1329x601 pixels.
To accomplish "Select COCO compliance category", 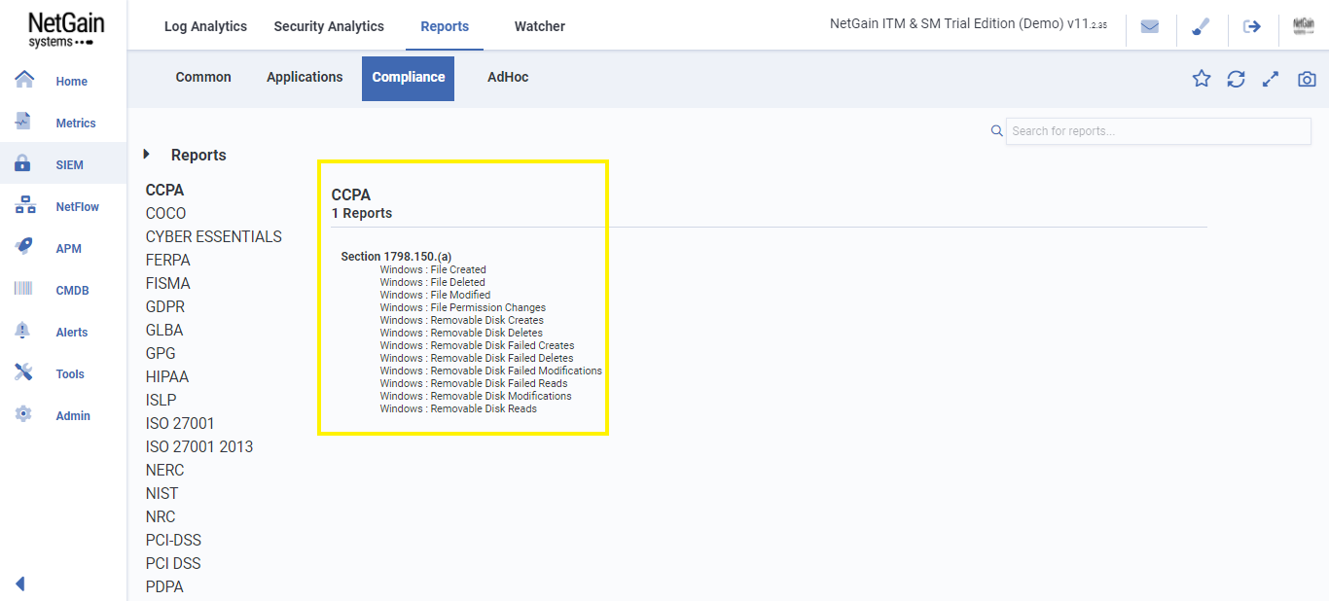I will click(165, 213).
